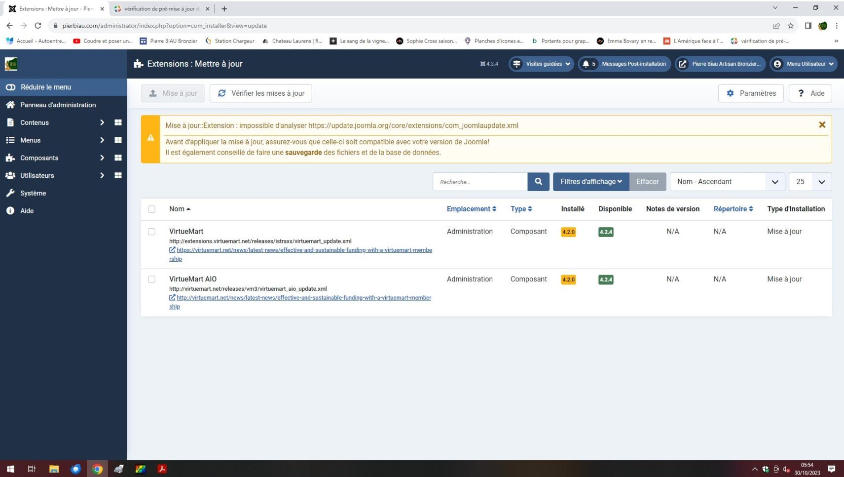
Task: Click the Joomla site logo in sidebar
Action: 11,64
